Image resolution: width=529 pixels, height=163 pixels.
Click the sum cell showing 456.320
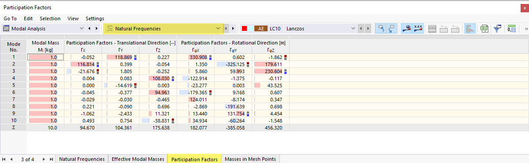click(271, 128)
